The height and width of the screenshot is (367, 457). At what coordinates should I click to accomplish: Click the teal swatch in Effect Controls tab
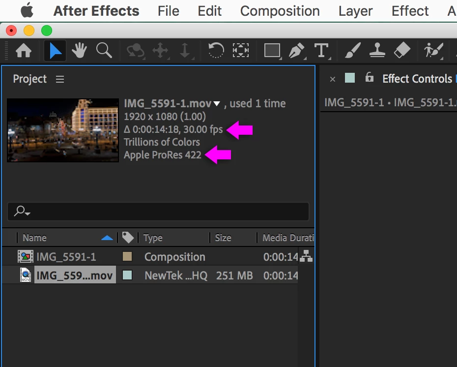350,78
